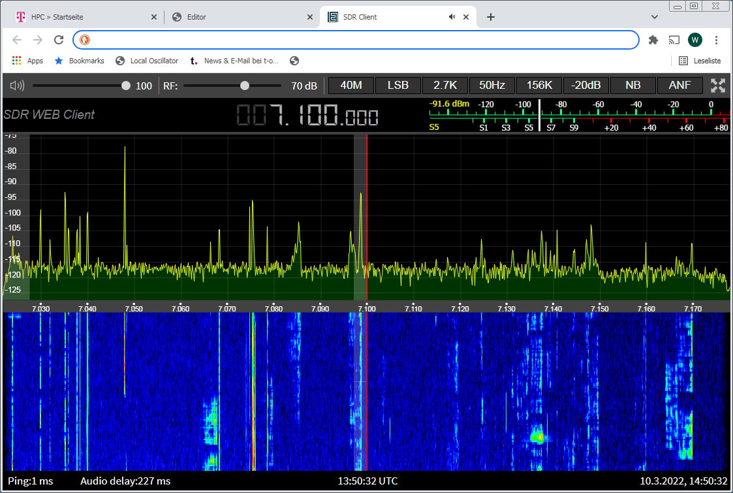Open the 2.7K filter bandwidth selector
Screen dimensions: 733x493
(x=445, y=86)
